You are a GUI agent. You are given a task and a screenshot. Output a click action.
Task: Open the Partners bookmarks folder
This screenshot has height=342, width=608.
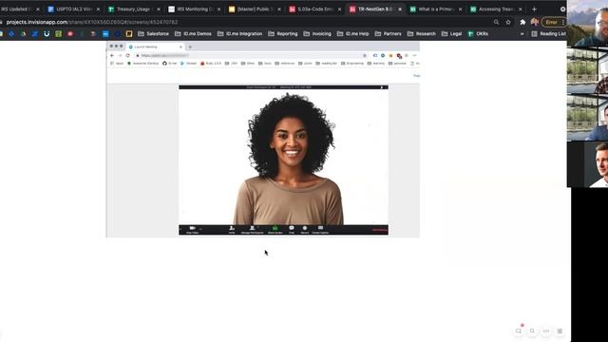(389, 34)
